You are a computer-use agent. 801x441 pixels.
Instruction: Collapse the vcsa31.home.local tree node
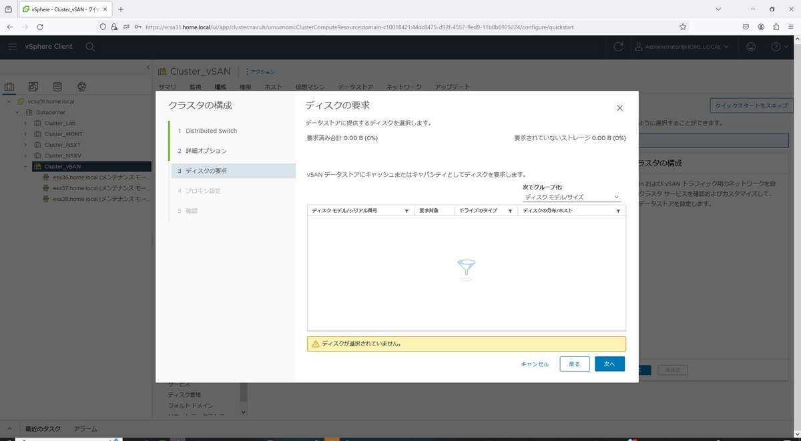pos(9,101)
